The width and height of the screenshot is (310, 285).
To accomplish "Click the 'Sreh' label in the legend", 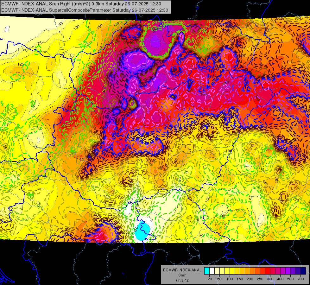I will pyautogui.click(x=182, y=275).
